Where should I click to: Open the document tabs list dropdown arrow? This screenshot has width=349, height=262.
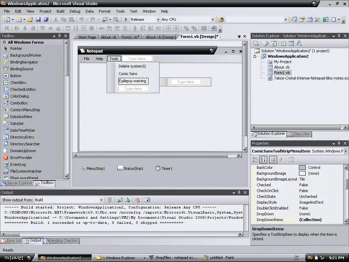pos(239,37)
